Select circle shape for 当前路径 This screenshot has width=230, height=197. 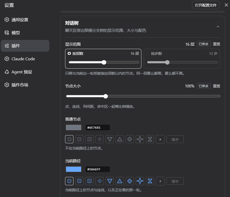(69, 181)
